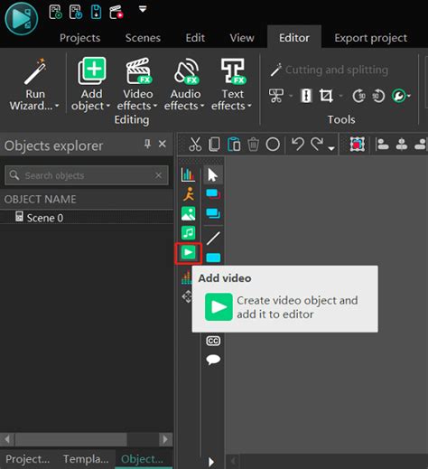Open the Projects tab
The height and width of the screenshot is (469, 428).
pyautogui.click(x=79, y=38)
